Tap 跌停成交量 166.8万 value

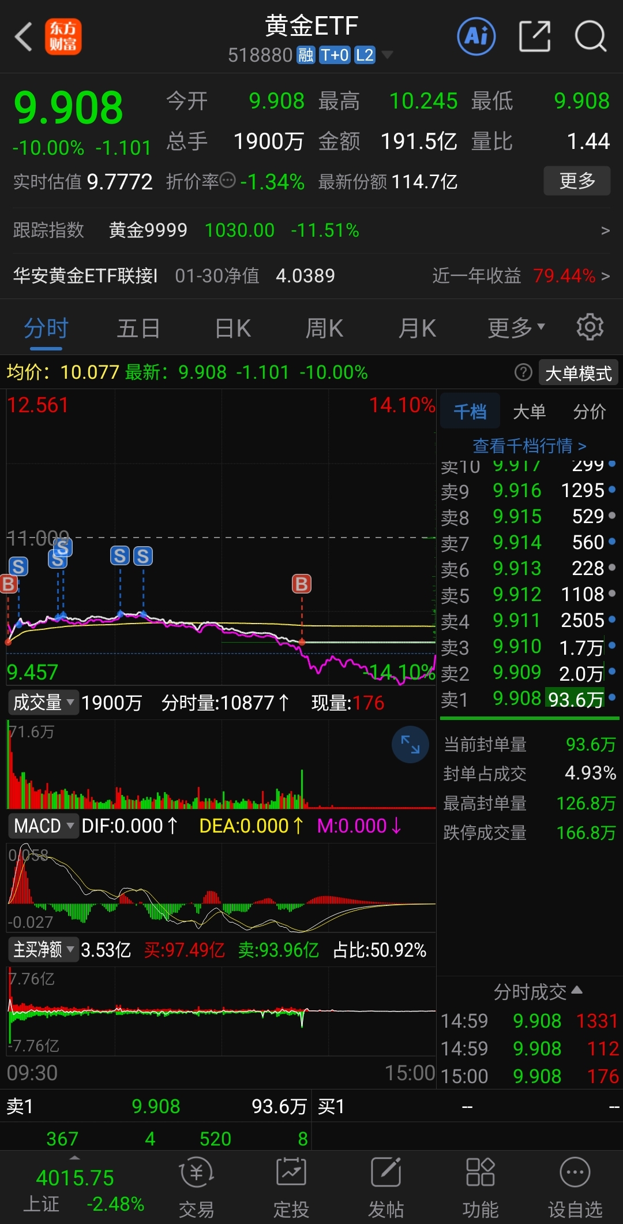pyautogui.click(x=586, y=833)
